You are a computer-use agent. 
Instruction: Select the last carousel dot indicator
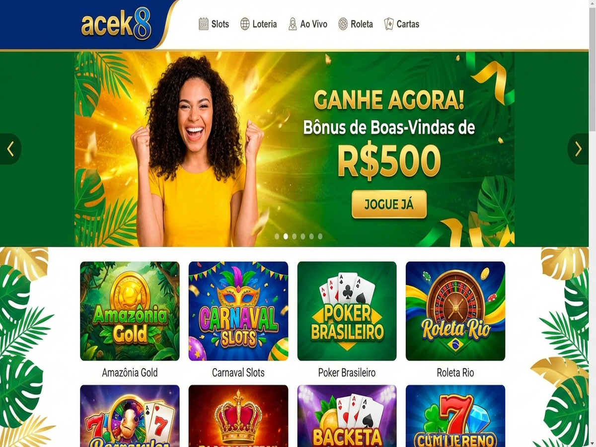320,236
